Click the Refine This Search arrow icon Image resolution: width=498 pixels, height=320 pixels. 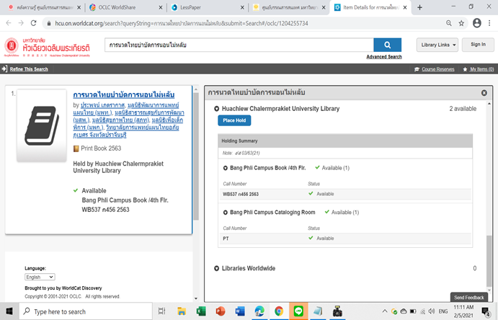pyautogui.click(x=4, y=68)
